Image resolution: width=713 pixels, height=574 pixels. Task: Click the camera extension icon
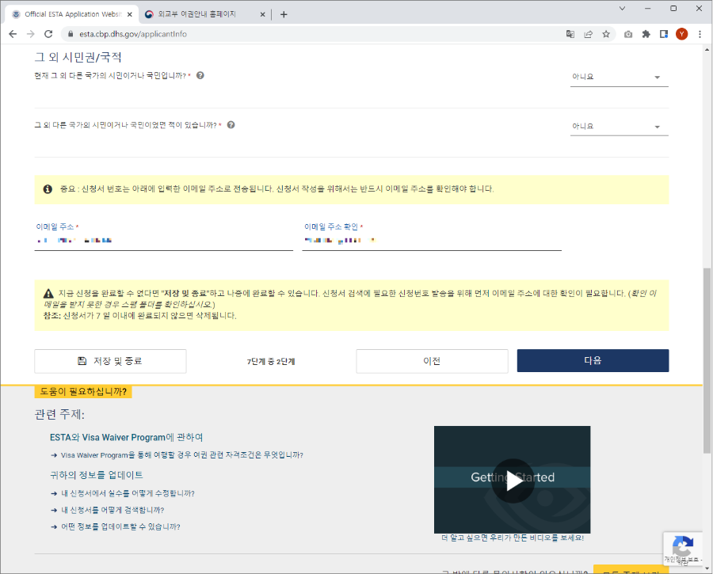click(628, 34)
